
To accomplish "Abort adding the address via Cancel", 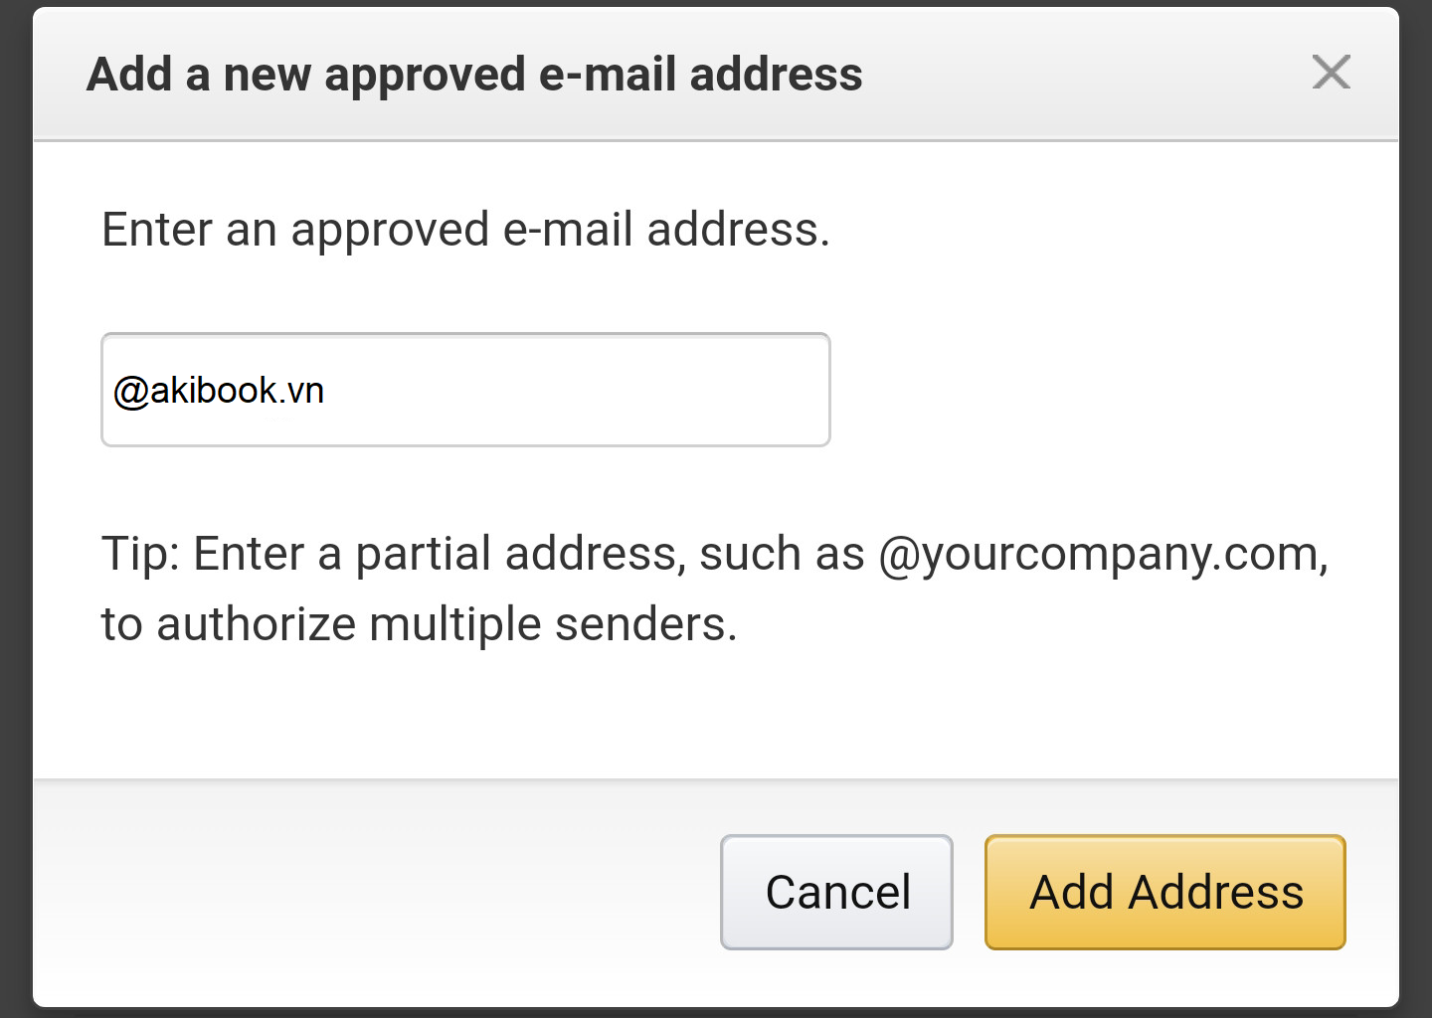I will (836, 892).
